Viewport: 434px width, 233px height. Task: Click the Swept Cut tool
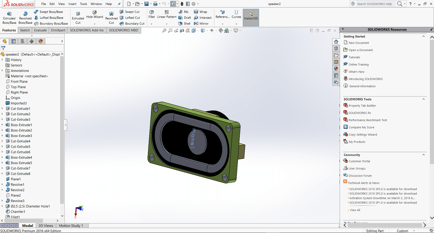click(x=130, y=12)
